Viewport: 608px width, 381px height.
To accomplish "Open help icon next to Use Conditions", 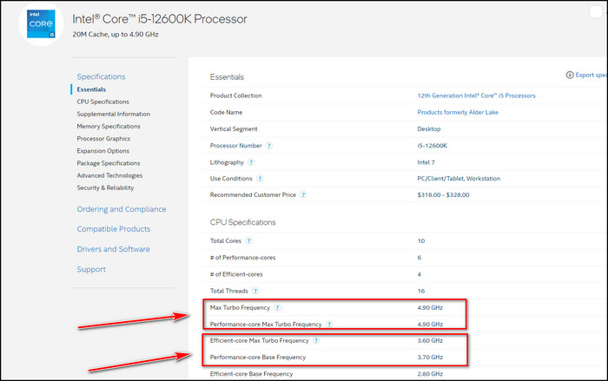I will tap(260, 179).
